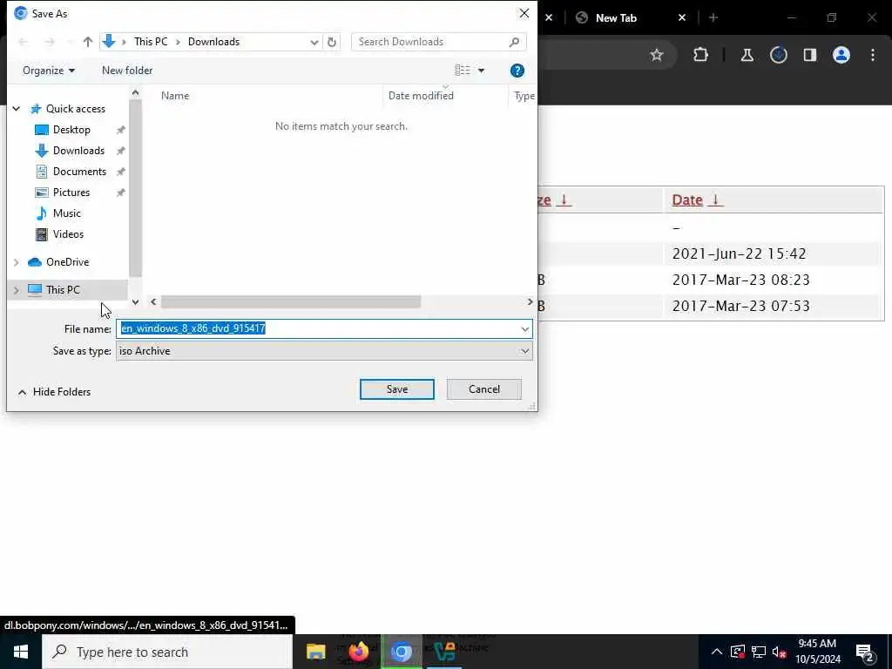Click the 2017-Mar-23 07:53 date cell

tap(740, 306)
